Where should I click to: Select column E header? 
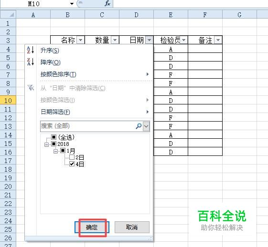171,14
